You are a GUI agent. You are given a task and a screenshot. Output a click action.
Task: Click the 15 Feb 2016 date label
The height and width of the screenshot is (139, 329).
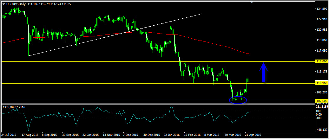[192, 135]
